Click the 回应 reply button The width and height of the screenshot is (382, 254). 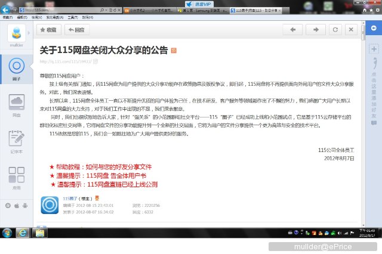pyautogui.click(x=77, y=30)
